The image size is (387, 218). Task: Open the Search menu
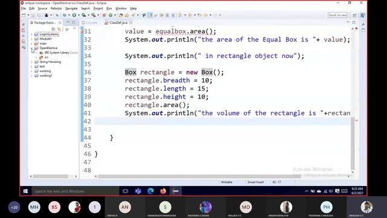tap(85, 8)
